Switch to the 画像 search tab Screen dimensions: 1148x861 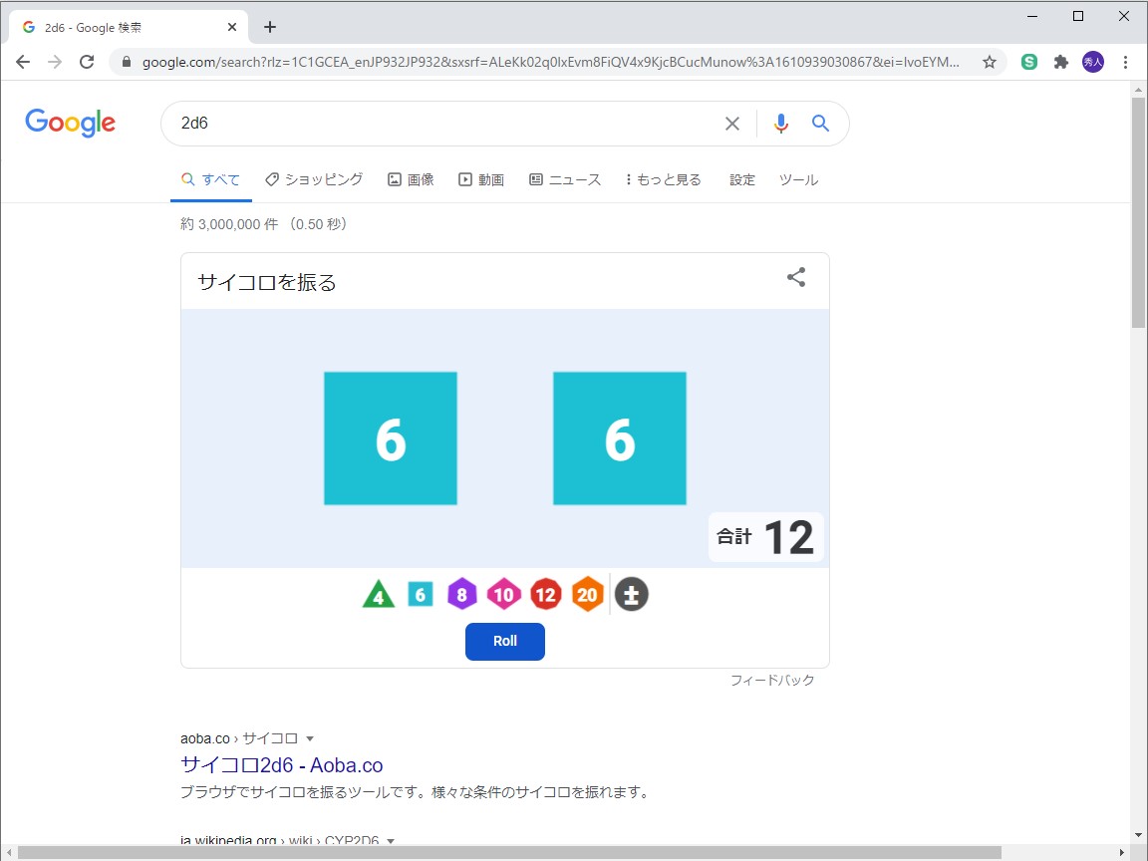tap(412, 179)
